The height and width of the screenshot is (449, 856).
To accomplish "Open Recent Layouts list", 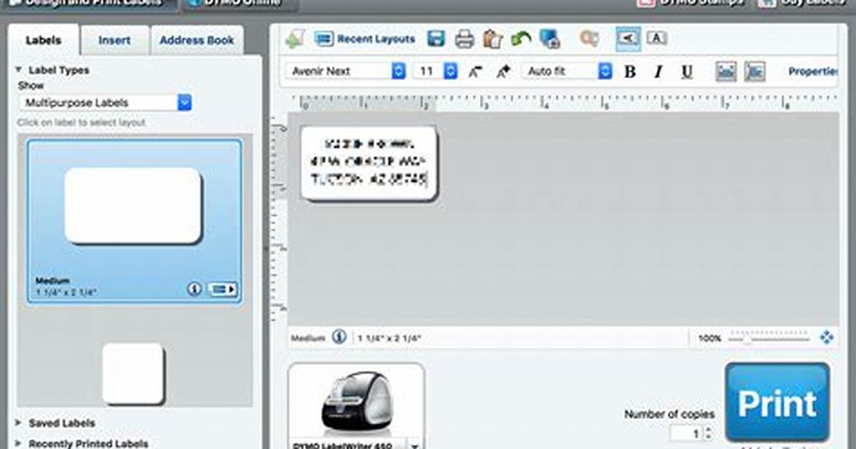I will [365, 39].
